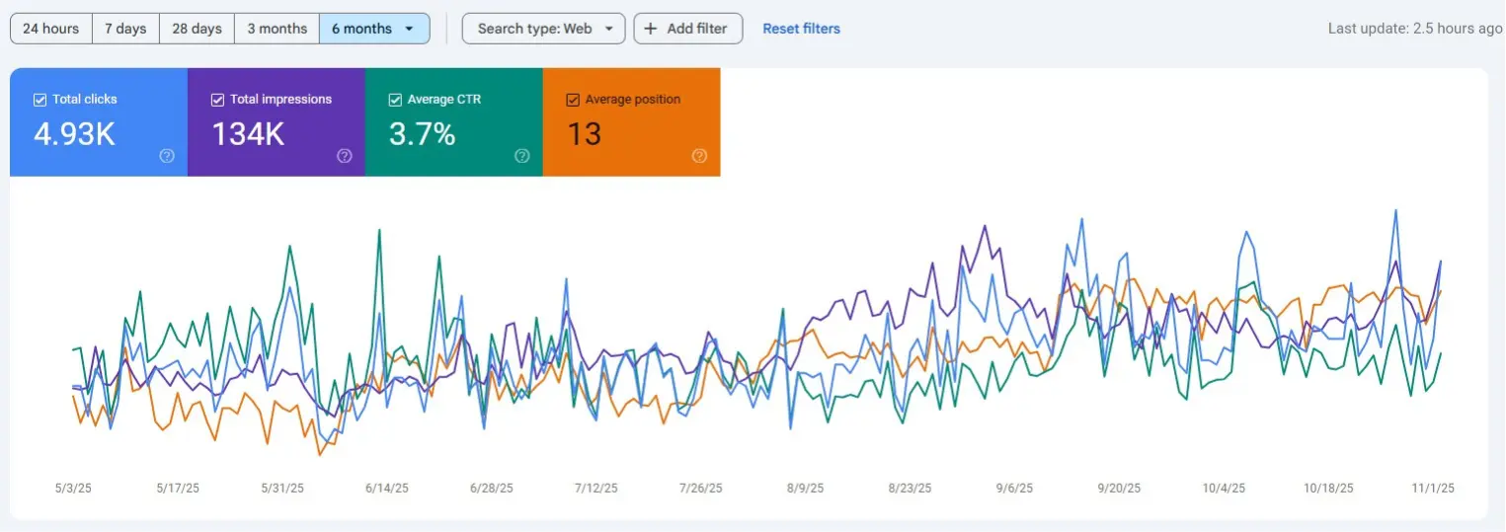
Task: Toggle the Total impressions checkbox
Action: (x=218, y=100)
